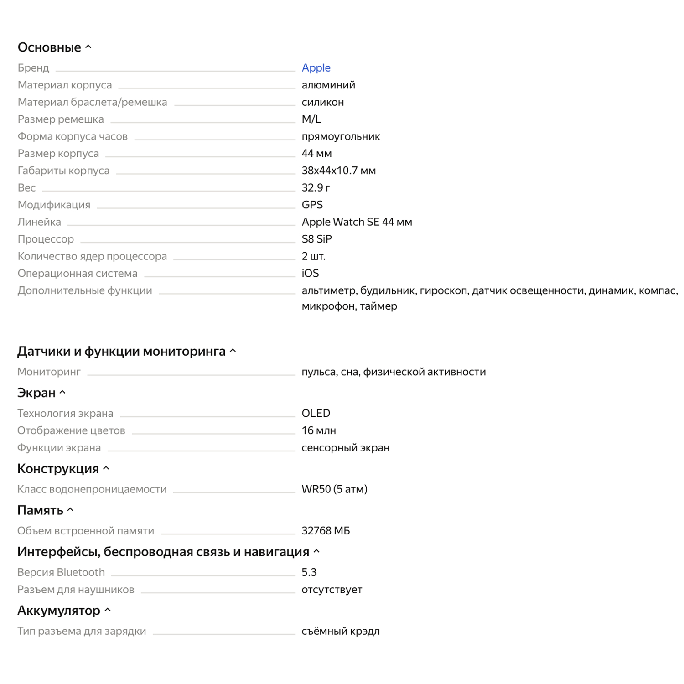684x684 pixels.
Task: Collapse the Экран section chevron
Action: pos(63,393)
